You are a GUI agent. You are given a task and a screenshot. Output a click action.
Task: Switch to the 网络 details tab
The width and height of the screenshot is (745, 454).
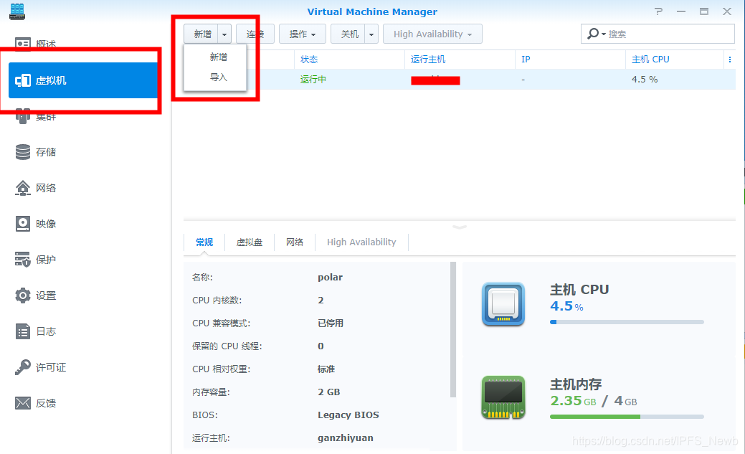coord(295,242)
